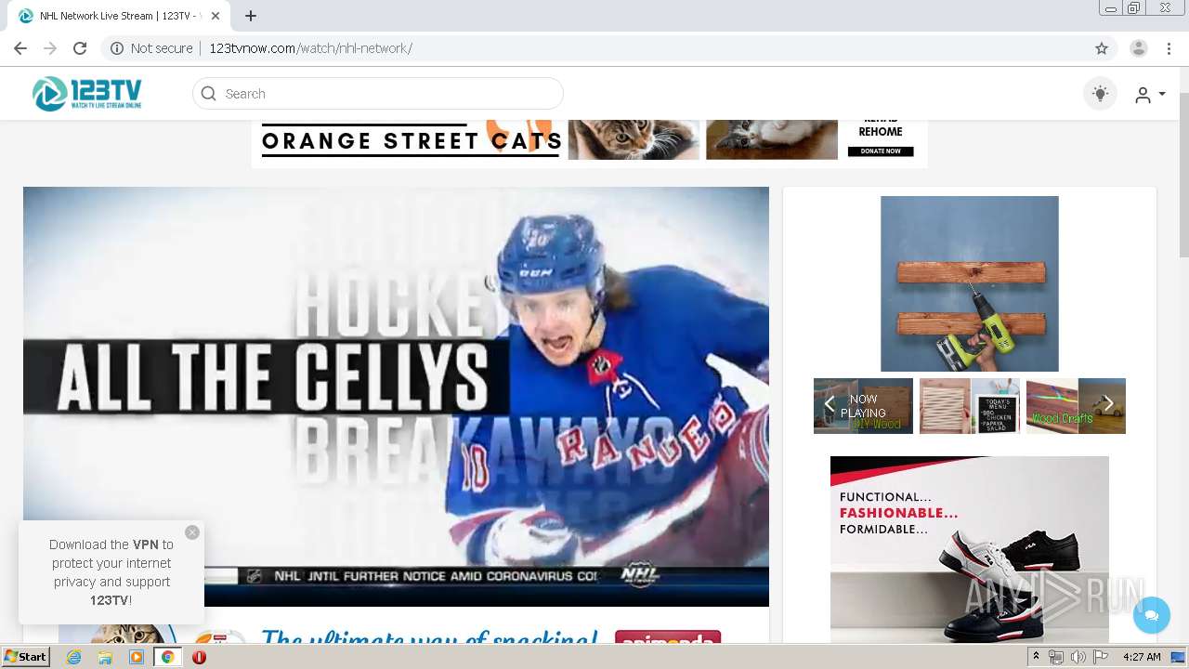Click the Fila sneakers advertisement
This screenshot has width=1189, height=669.
tap(969, 549)
